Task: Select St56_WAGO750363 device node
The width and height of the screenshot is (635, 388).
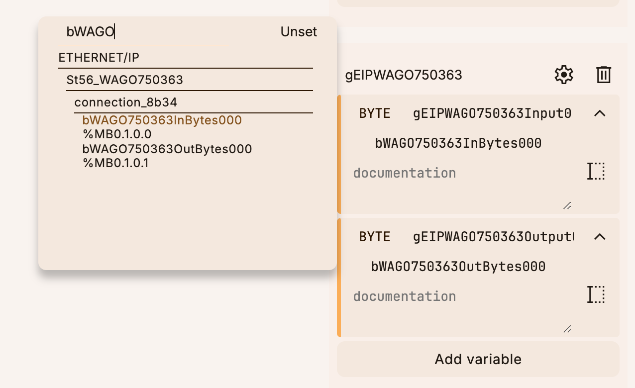Action: [x=124, y=80]
